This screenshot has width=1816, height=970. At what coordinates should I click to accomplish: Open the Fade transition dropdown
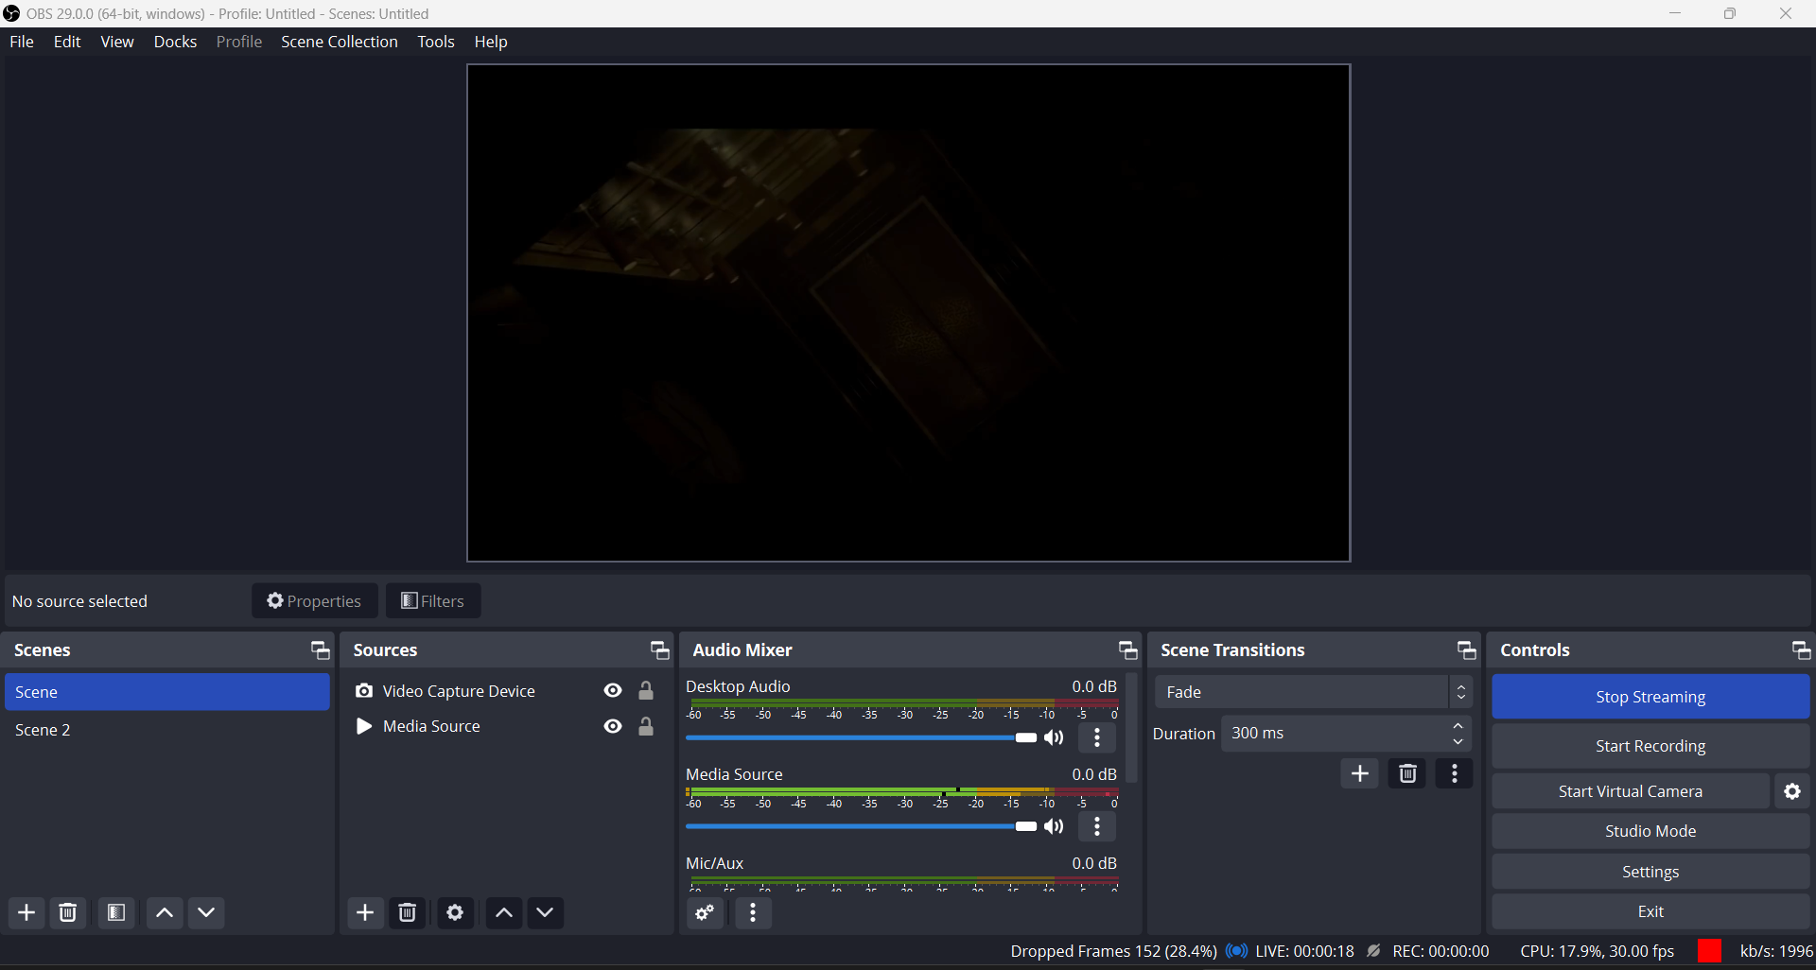click(x=1314, y=692)
